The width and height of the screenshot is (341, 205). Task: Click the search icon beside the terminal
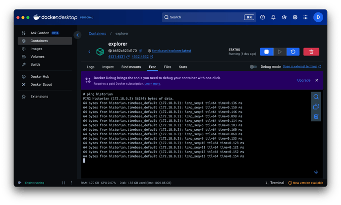click(x=316, y=97)
